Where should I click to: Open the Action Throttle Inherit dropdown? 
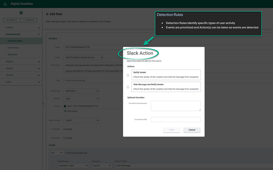click(x=81, y=120)
